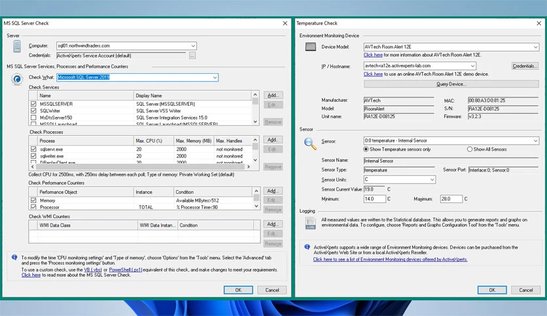Close the MS SQL Server Check dialog
547x316 pixels.
tap(285, 24)
